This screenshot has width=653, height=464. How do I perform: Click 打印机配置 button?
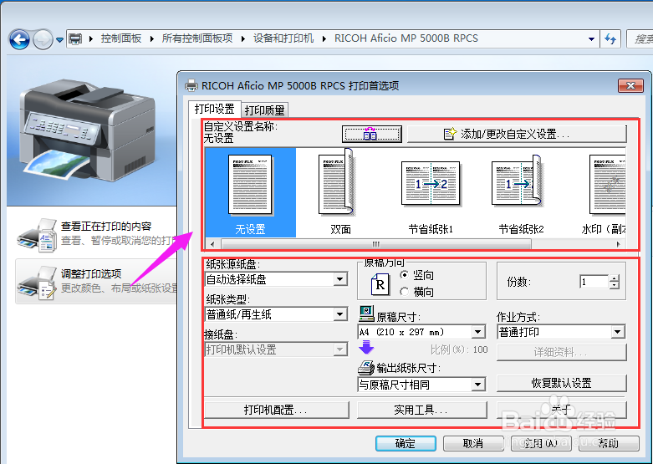277,410
